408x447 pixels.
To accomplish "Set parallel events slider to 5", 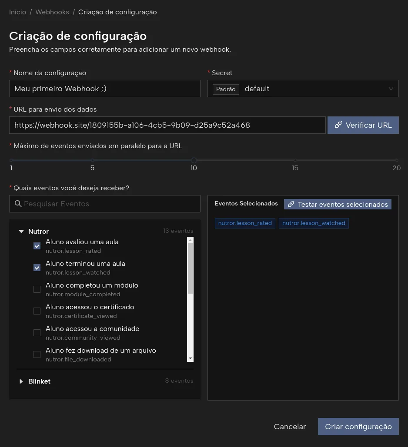I will tap(93, 160).
